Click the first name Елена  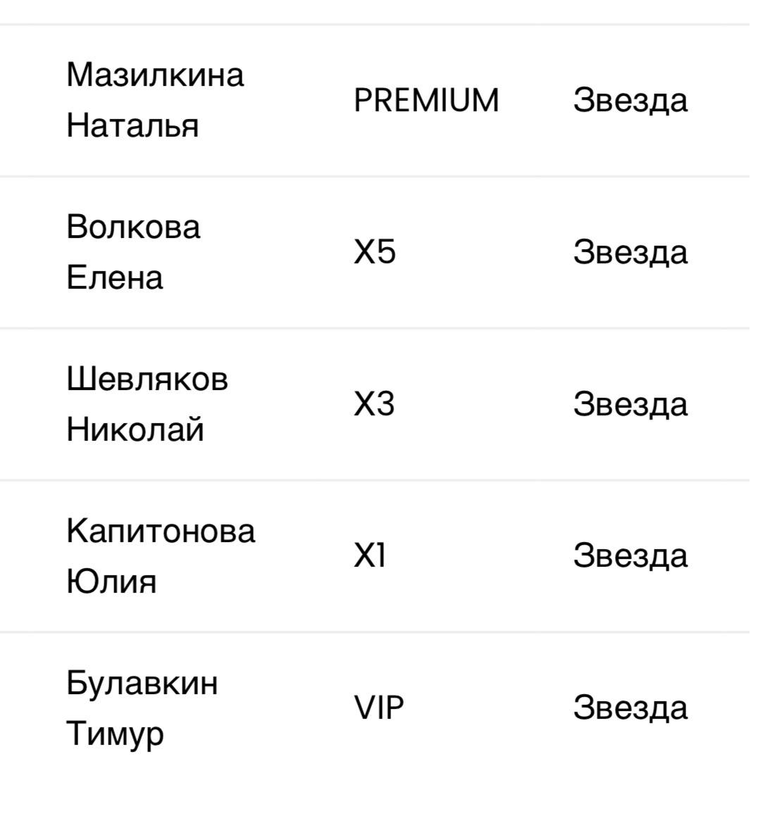(115, 277)
